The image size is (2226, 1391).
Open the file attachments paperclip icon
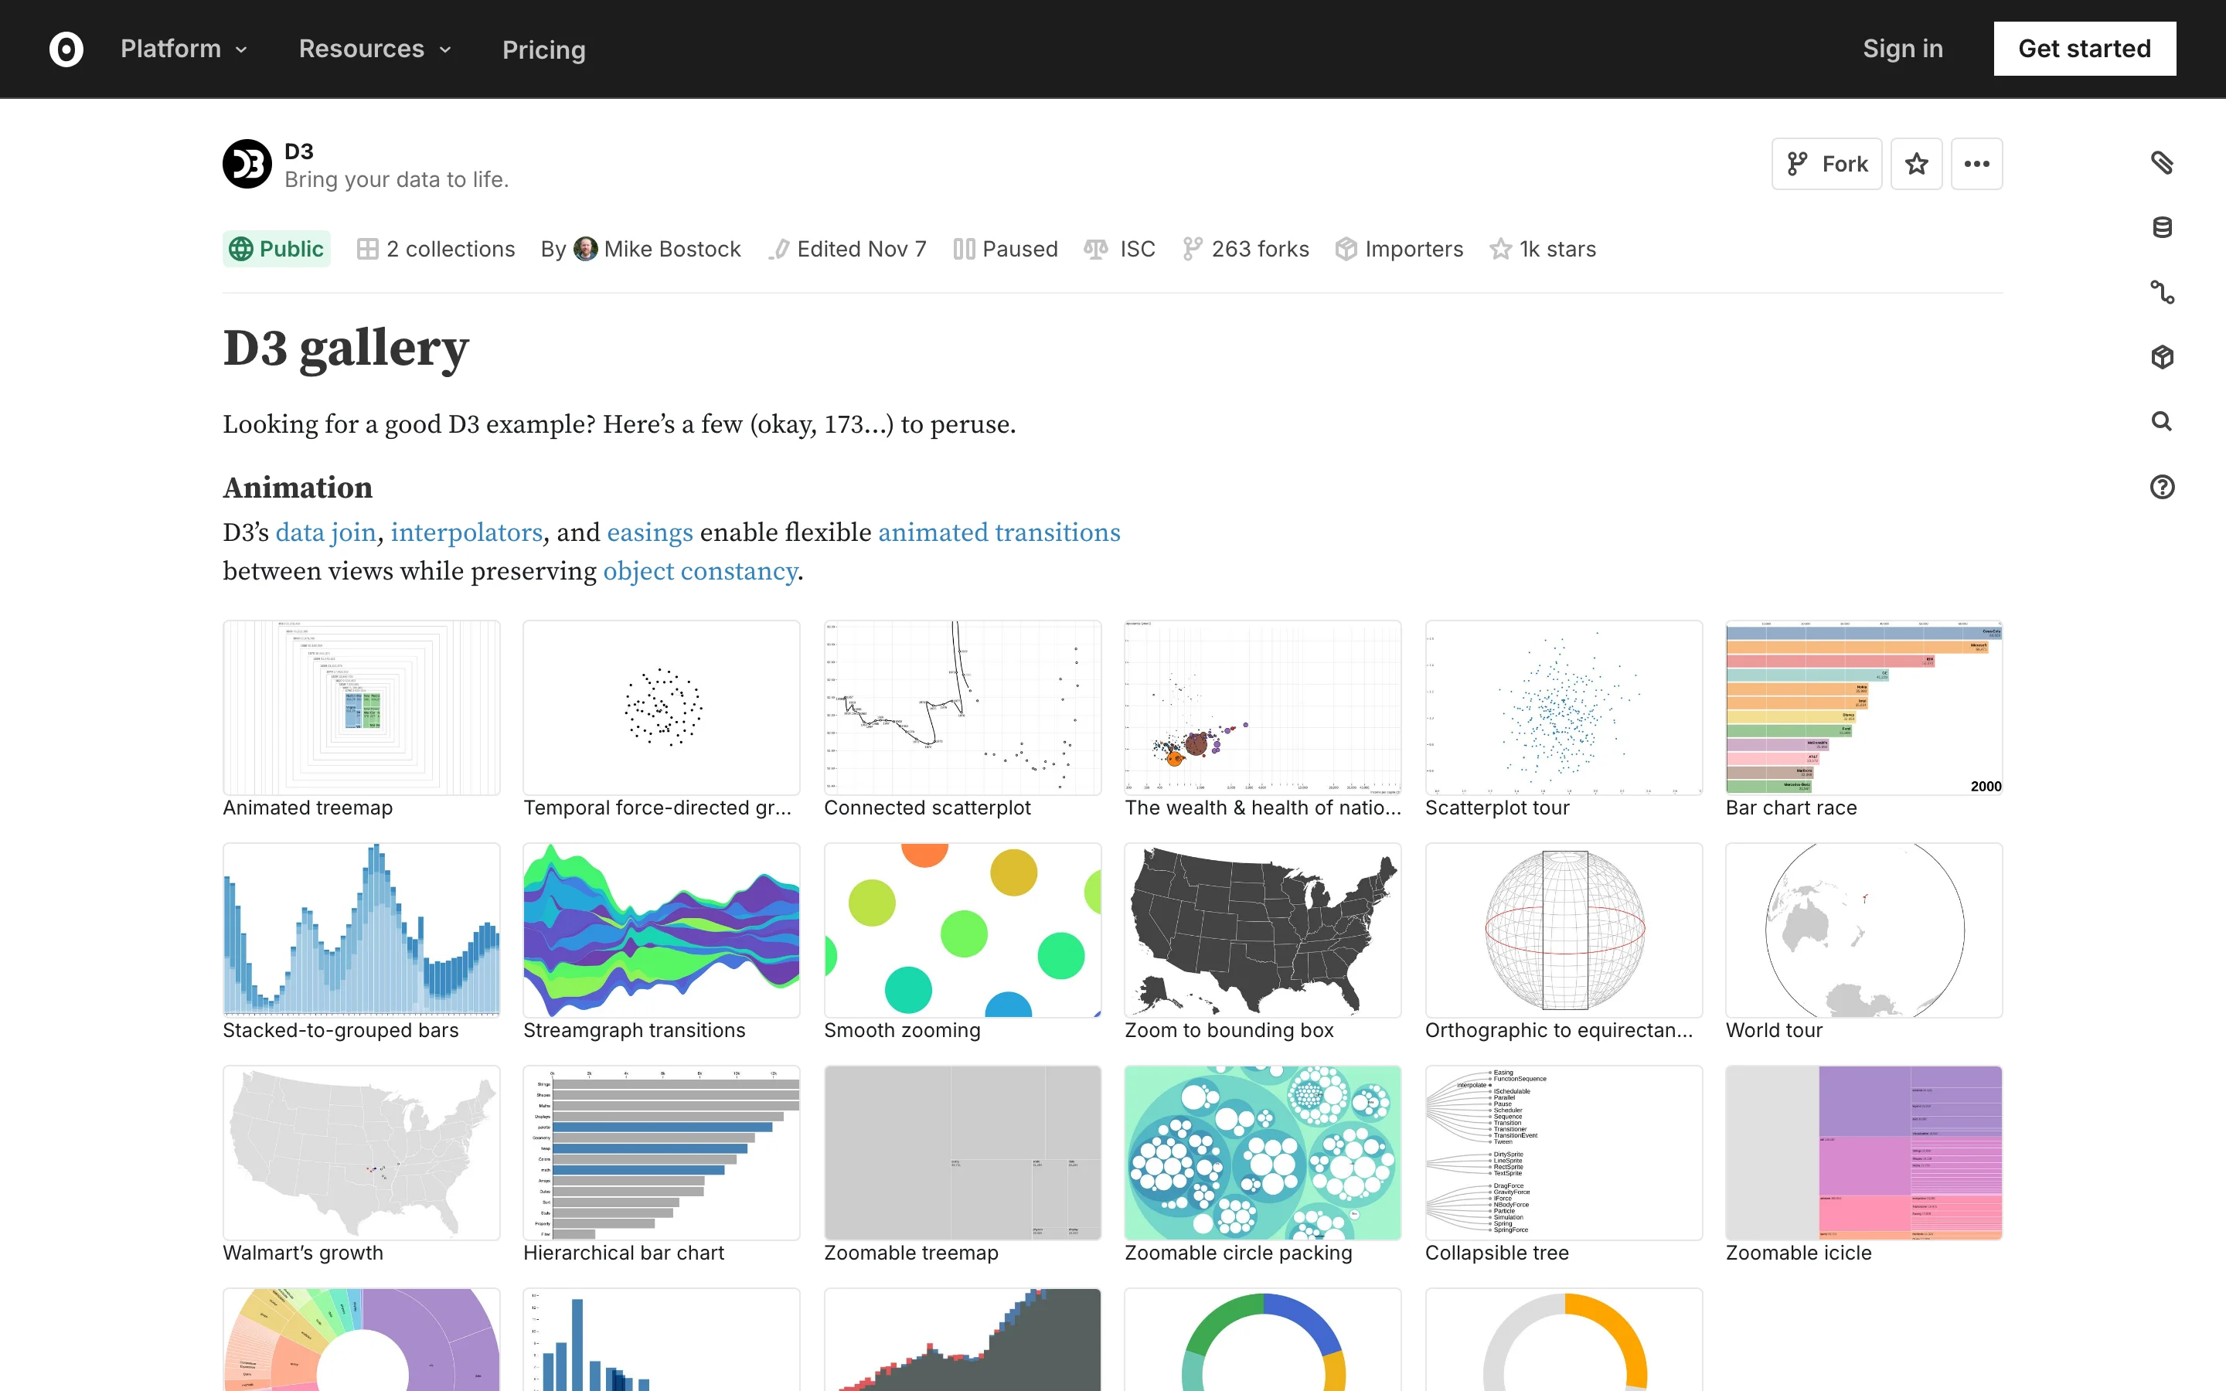pos(2162,163)
